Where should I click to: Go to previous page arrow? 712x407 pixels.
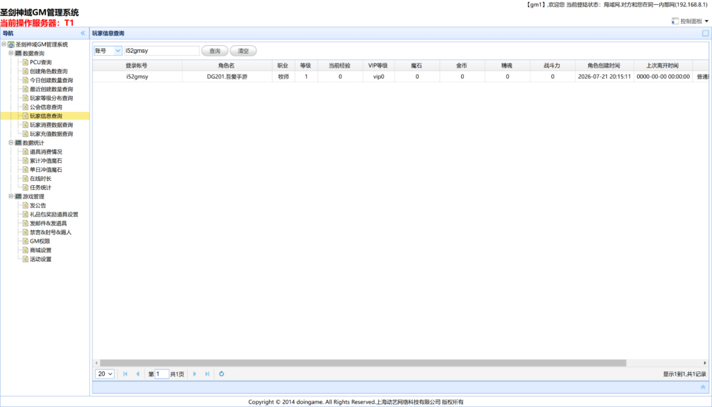[x=138, y=374]
